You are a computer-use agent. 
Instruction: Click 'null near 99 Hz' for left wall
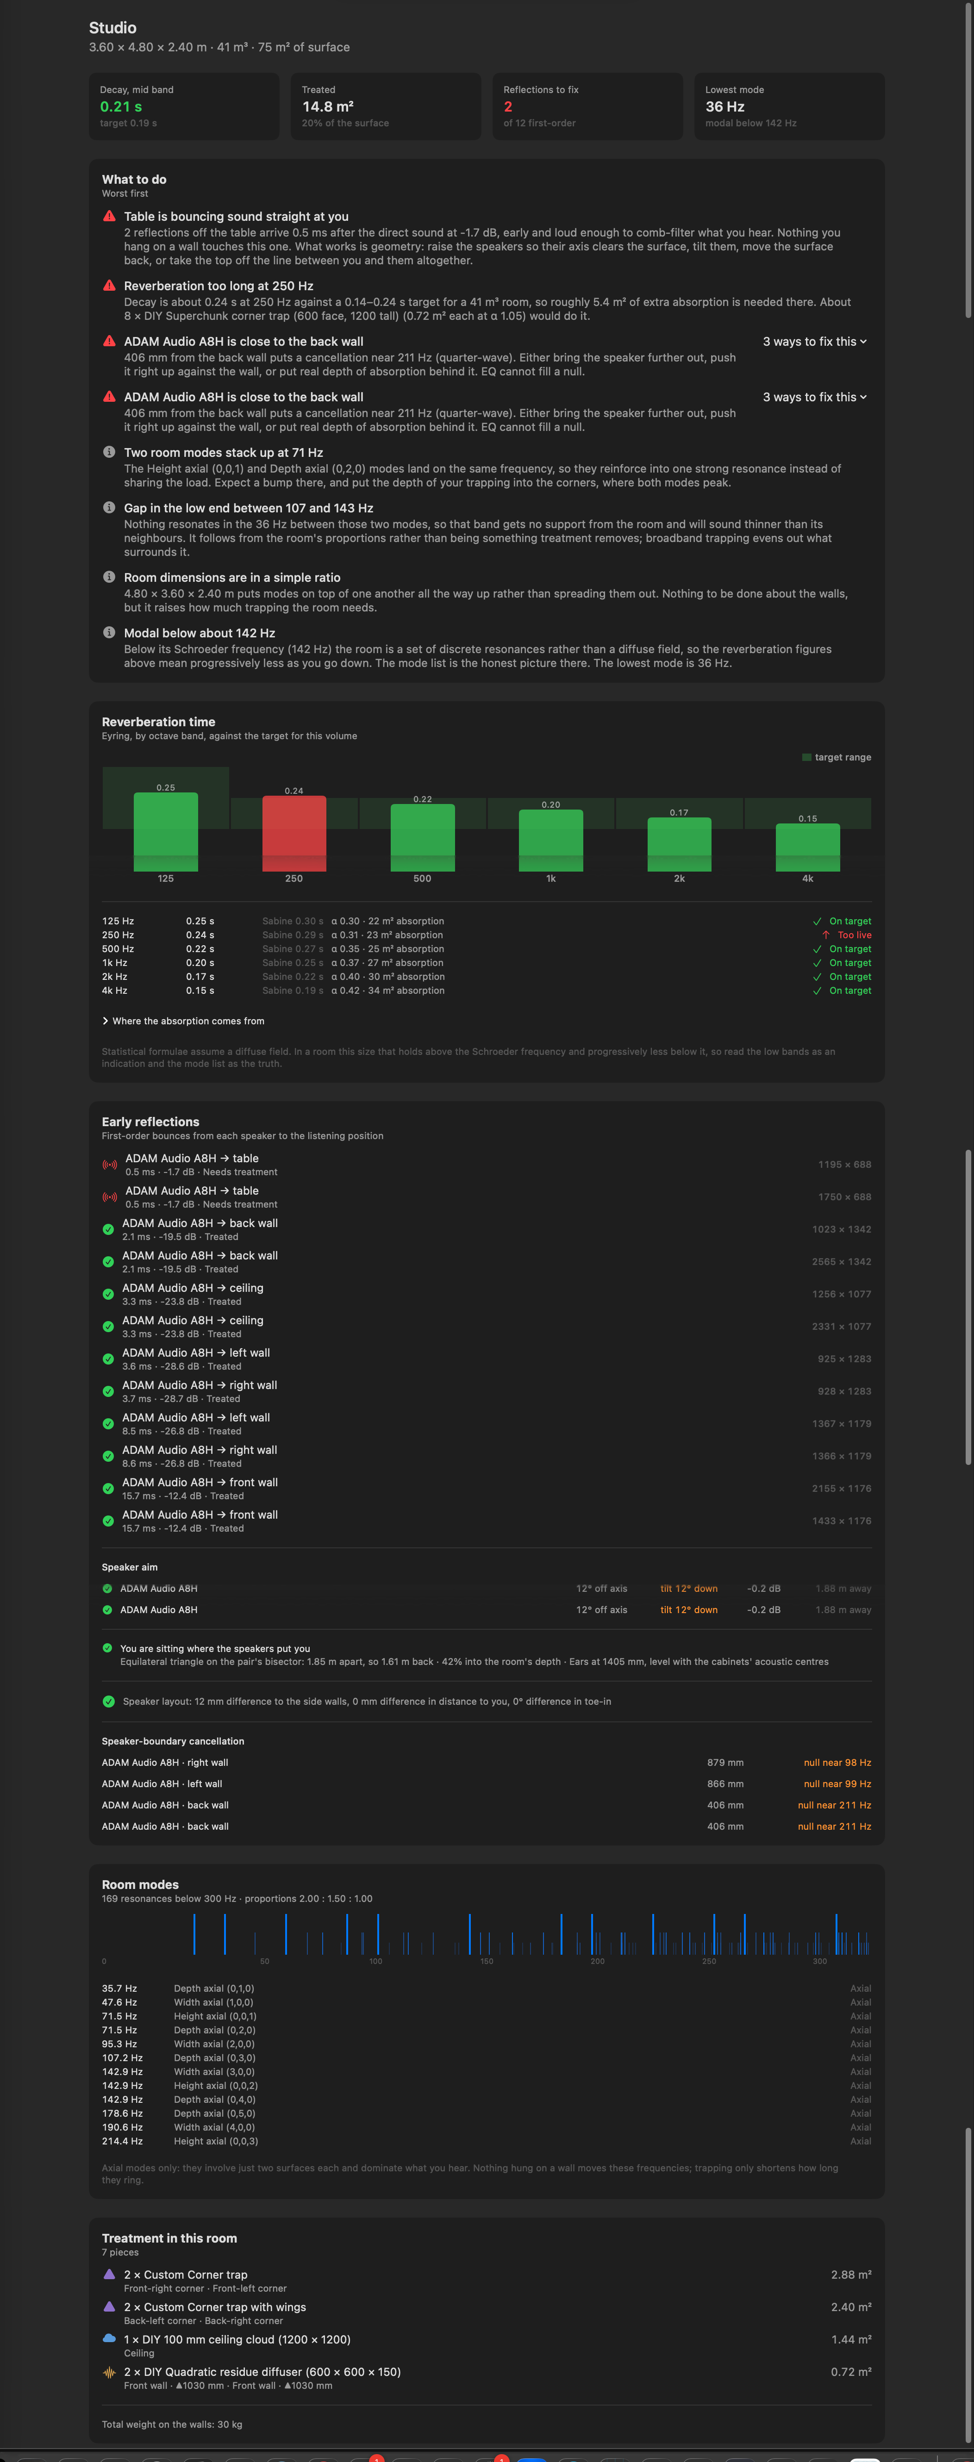click(837, 1783)
